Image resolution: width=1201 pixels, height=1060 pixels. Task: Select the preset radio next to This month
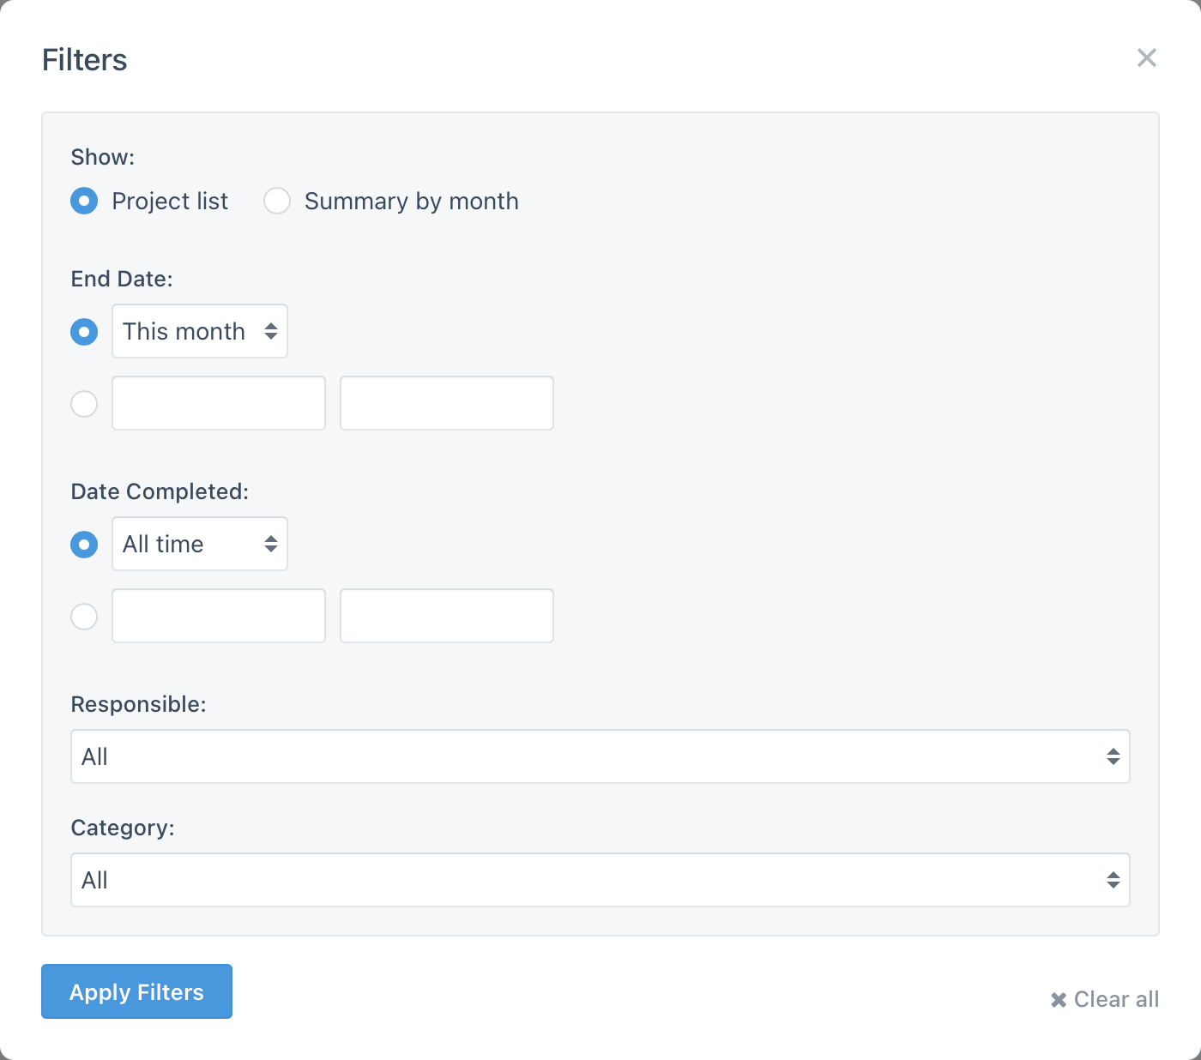pyautogui.click(x=84, y=331)
